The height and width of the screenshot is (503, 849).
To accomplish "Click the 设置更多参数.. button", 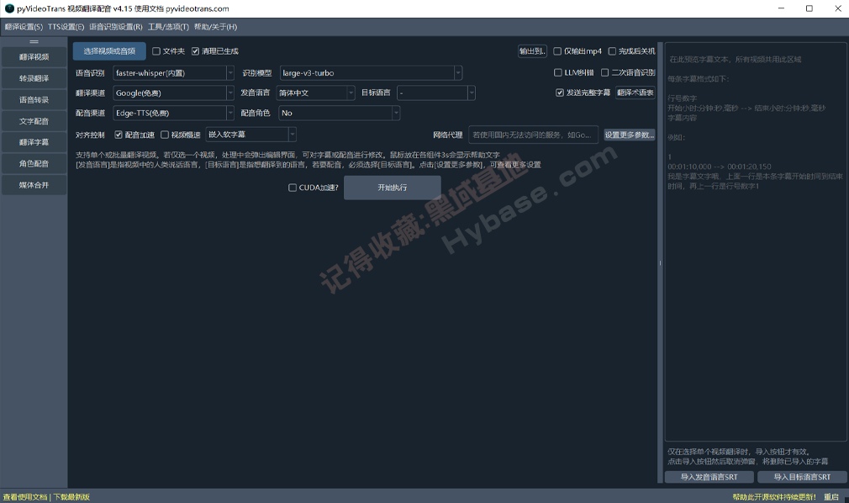I will click(x=629, y=135).
